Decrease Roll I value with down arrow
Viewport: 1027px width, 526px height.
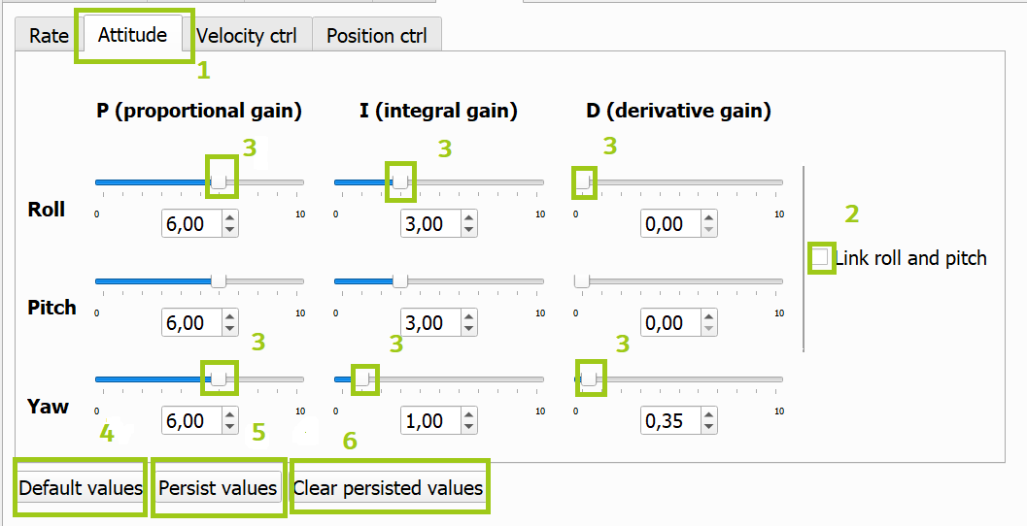click(469, 231)
